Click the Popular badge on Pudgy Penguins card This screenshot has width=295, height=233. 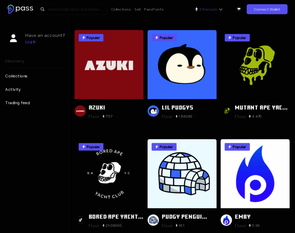click(164, 147)
